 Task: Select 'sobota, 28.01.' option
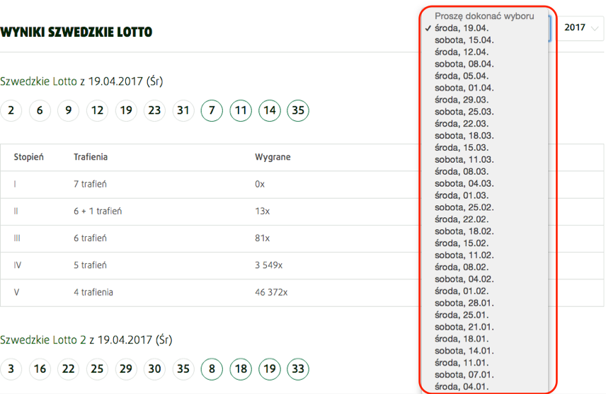(x=464, y=303)
